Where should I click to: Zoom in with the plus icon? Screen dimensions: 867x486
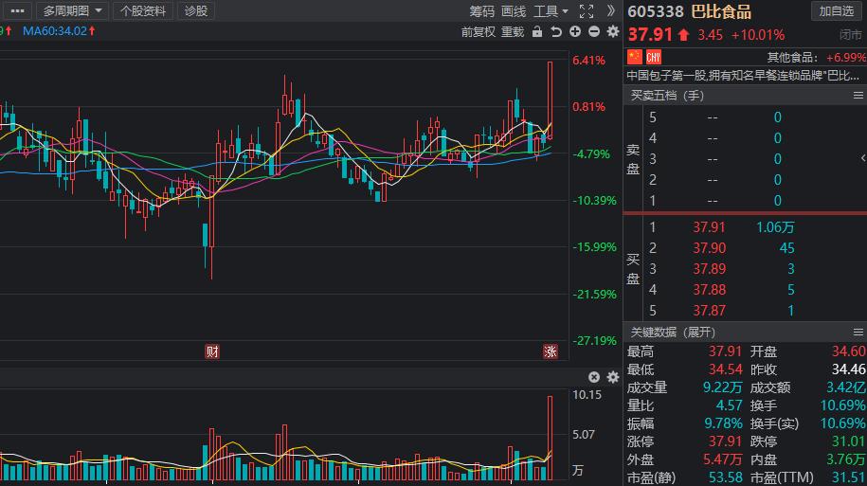pos(575,31)
